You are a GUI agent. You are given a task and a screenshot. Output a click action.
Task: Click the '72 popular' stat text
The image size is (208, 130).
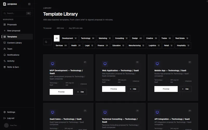click(47, 28)
